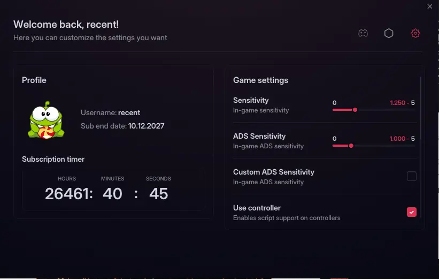Open the hexagon module tab icon
Screen dimensions: 439x279
(x=389, y=33)
